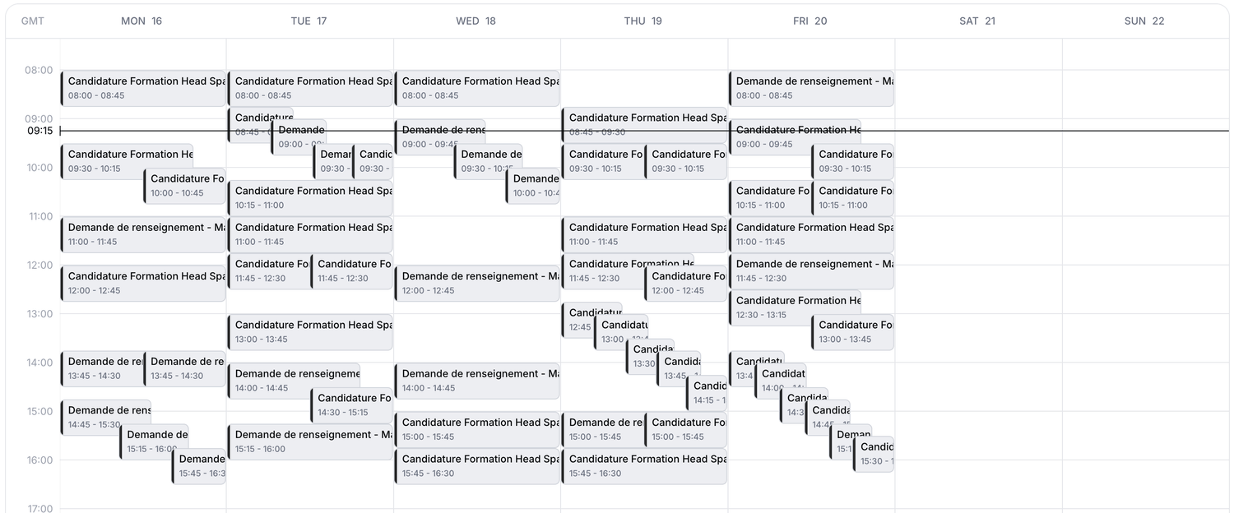
Task: Open Tuesday 13:00 - 13:45 Candidature event
Action: point(310,332)
